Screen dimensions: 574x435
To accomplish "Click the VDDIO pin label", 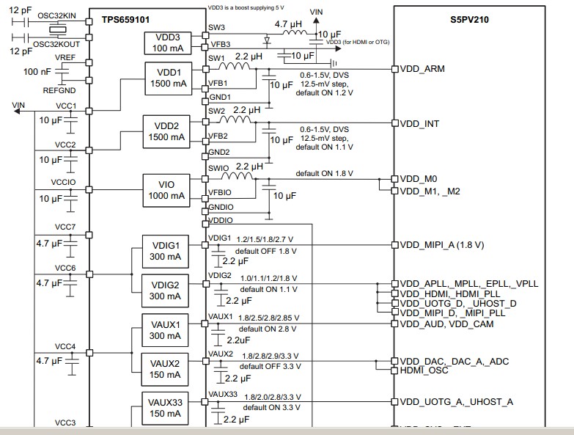I will 221,220.
